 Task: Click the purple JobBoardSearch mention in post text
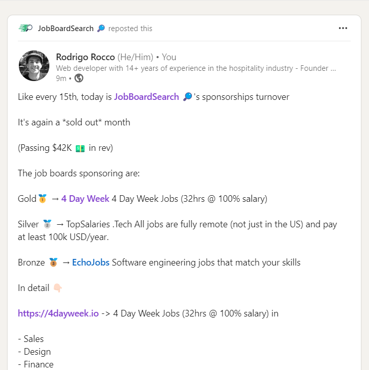point(147,97)
